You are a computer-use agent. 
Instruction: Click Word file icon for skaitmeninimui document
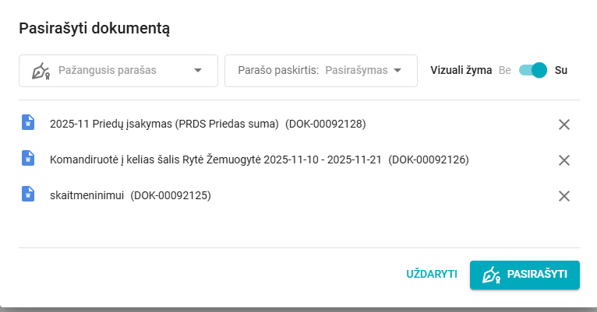[28, 195]
